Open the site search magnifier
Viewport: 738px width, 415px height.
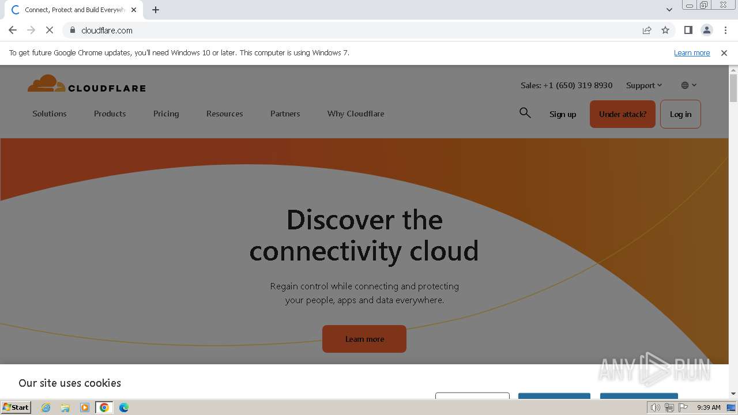point(525,113)
